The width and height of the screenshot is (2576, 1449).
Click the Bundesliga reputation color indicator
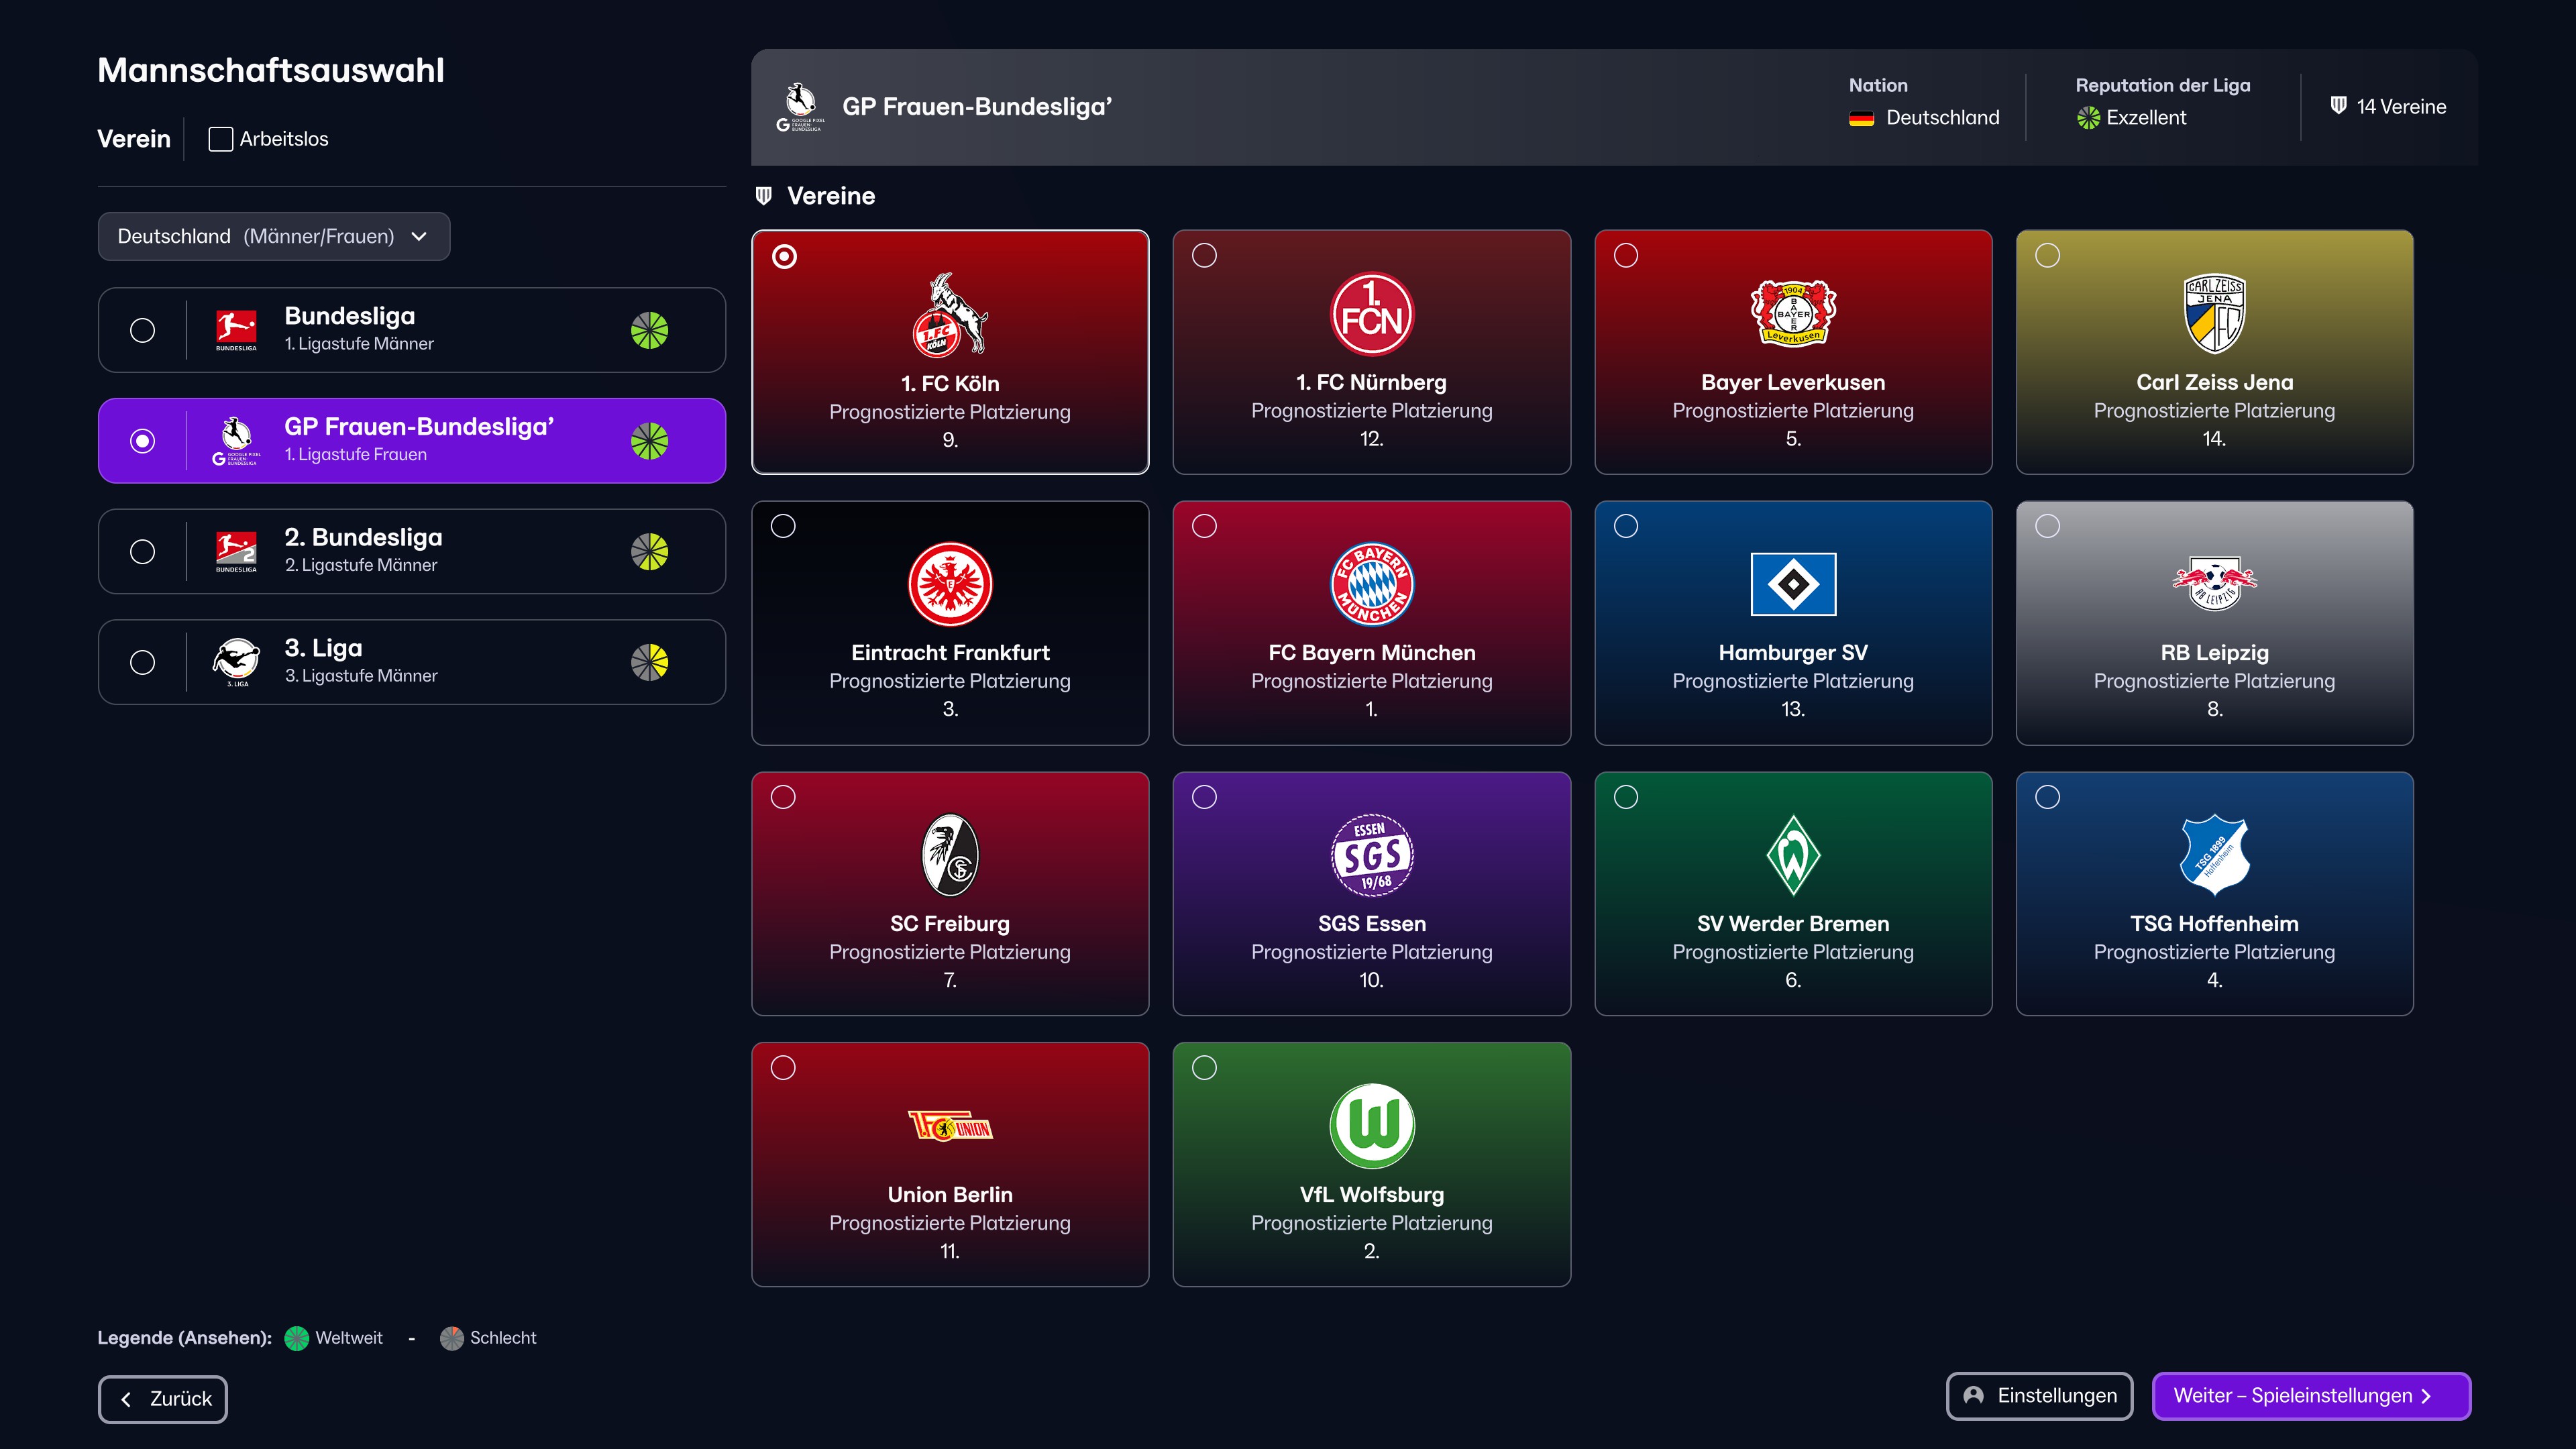(649, 330)
